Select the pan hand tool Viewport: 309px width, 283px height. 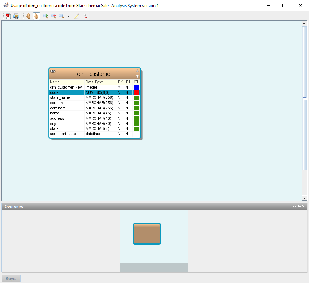point(28,16)
